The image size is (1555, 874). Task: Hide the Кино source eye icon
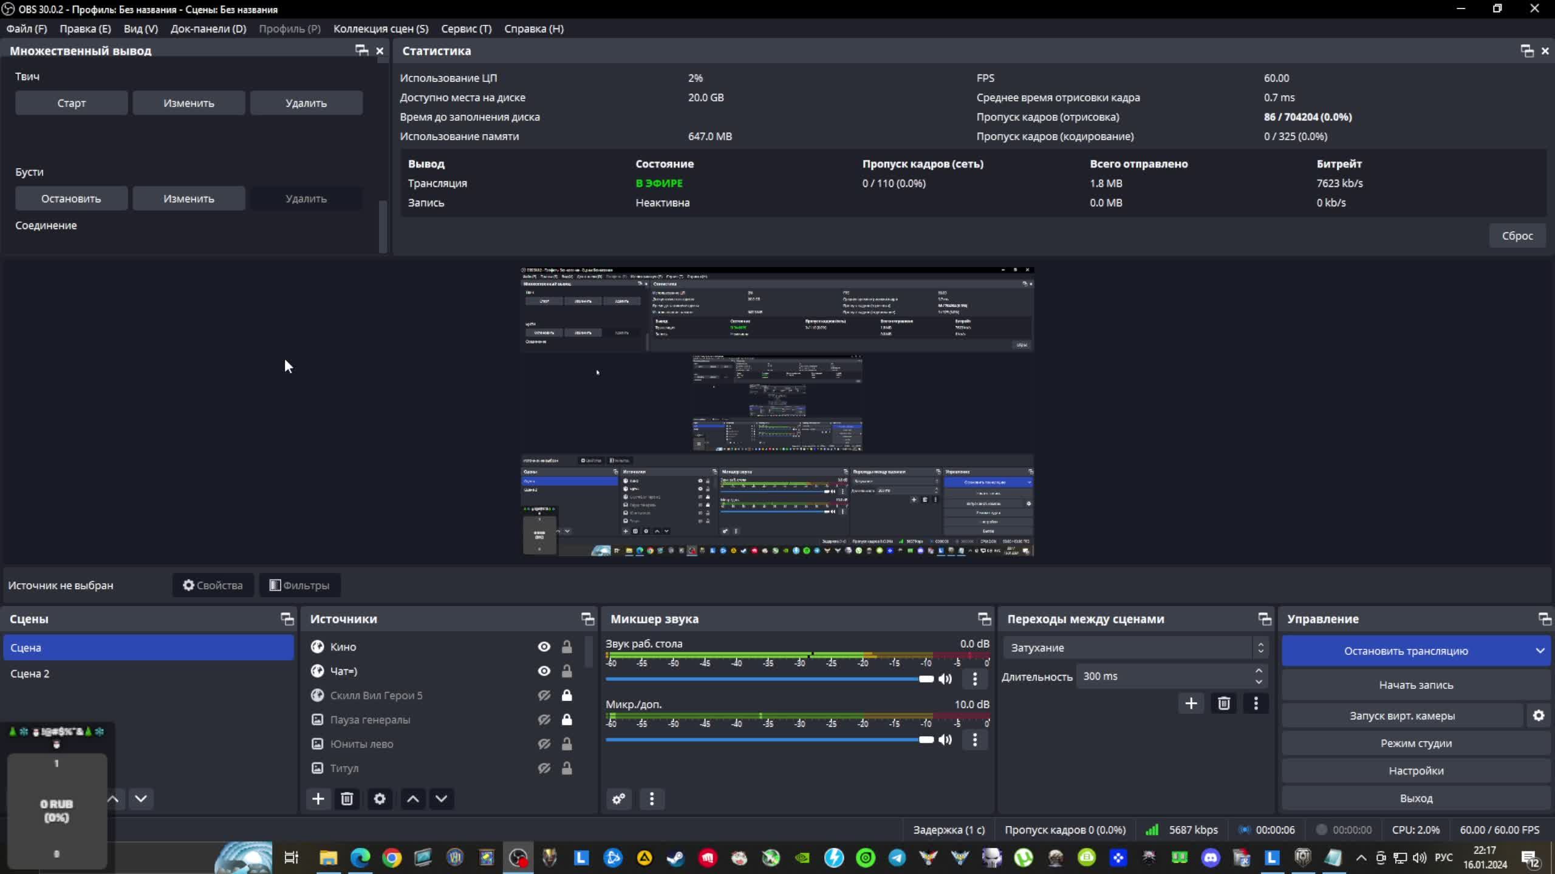tap(544, 647)
